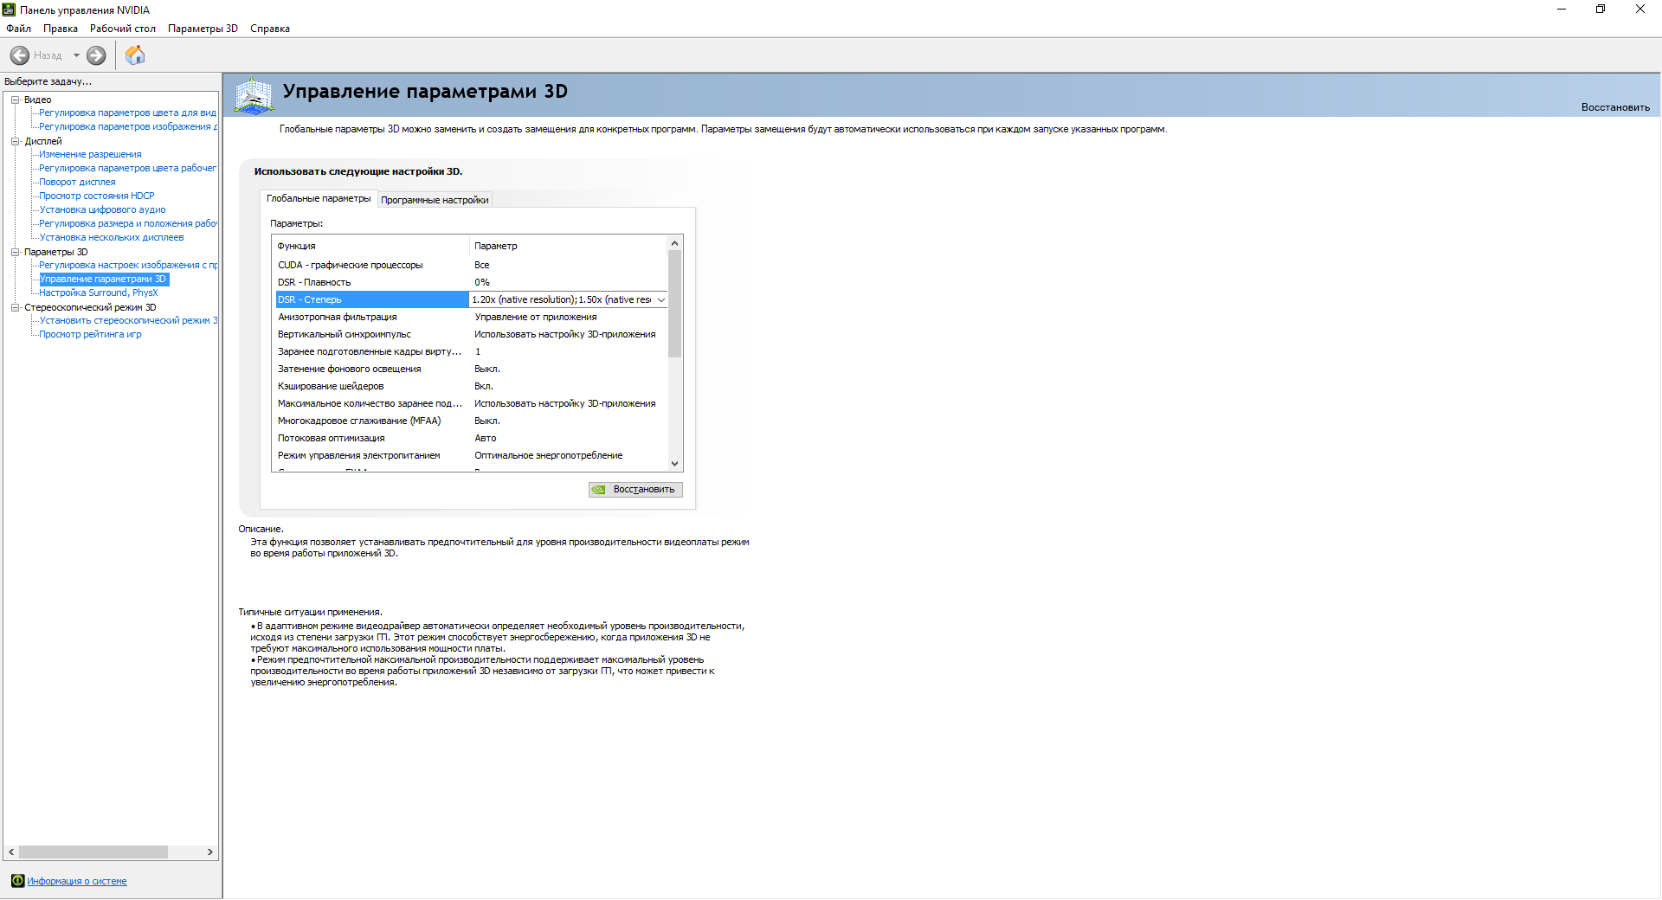
Task: Open the Рабочий стол menu
Action: (x=123, y=29)
